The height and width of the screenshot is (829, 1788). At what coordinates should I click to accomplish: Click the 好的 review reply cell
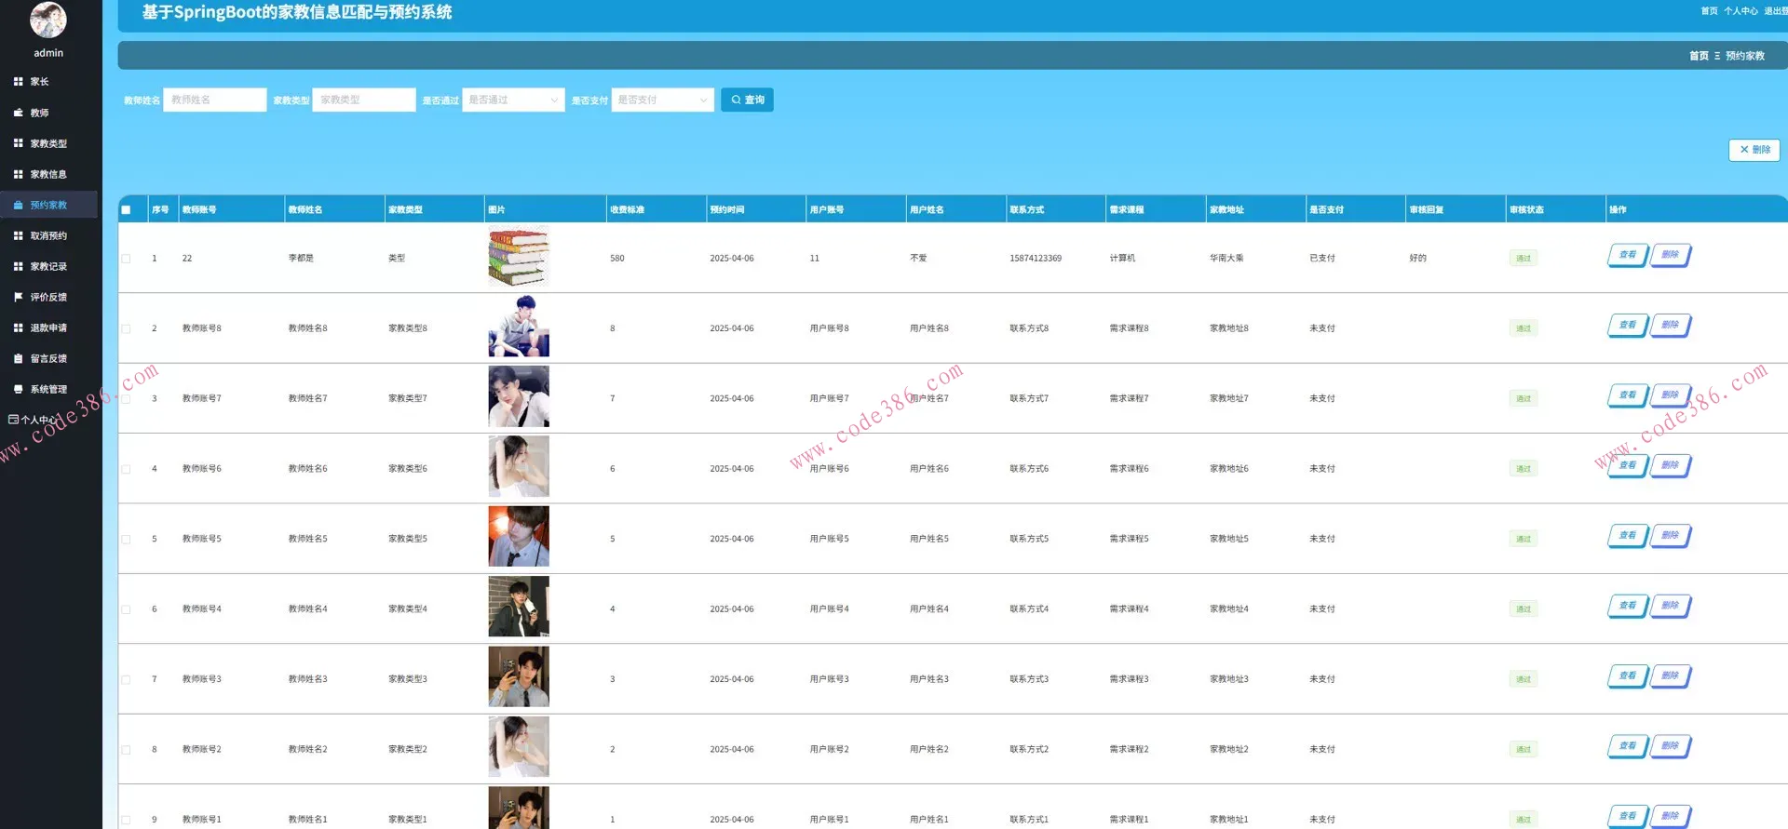1418,259
